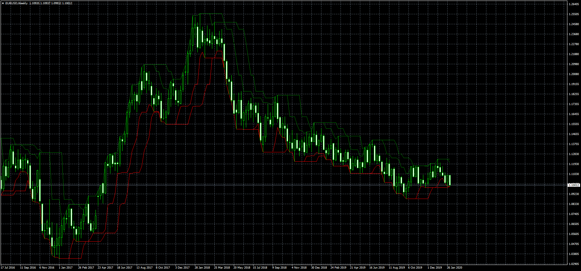Click the 1.05605 price scale label
This screenshot has height=271, width=581.
(574, 234)
